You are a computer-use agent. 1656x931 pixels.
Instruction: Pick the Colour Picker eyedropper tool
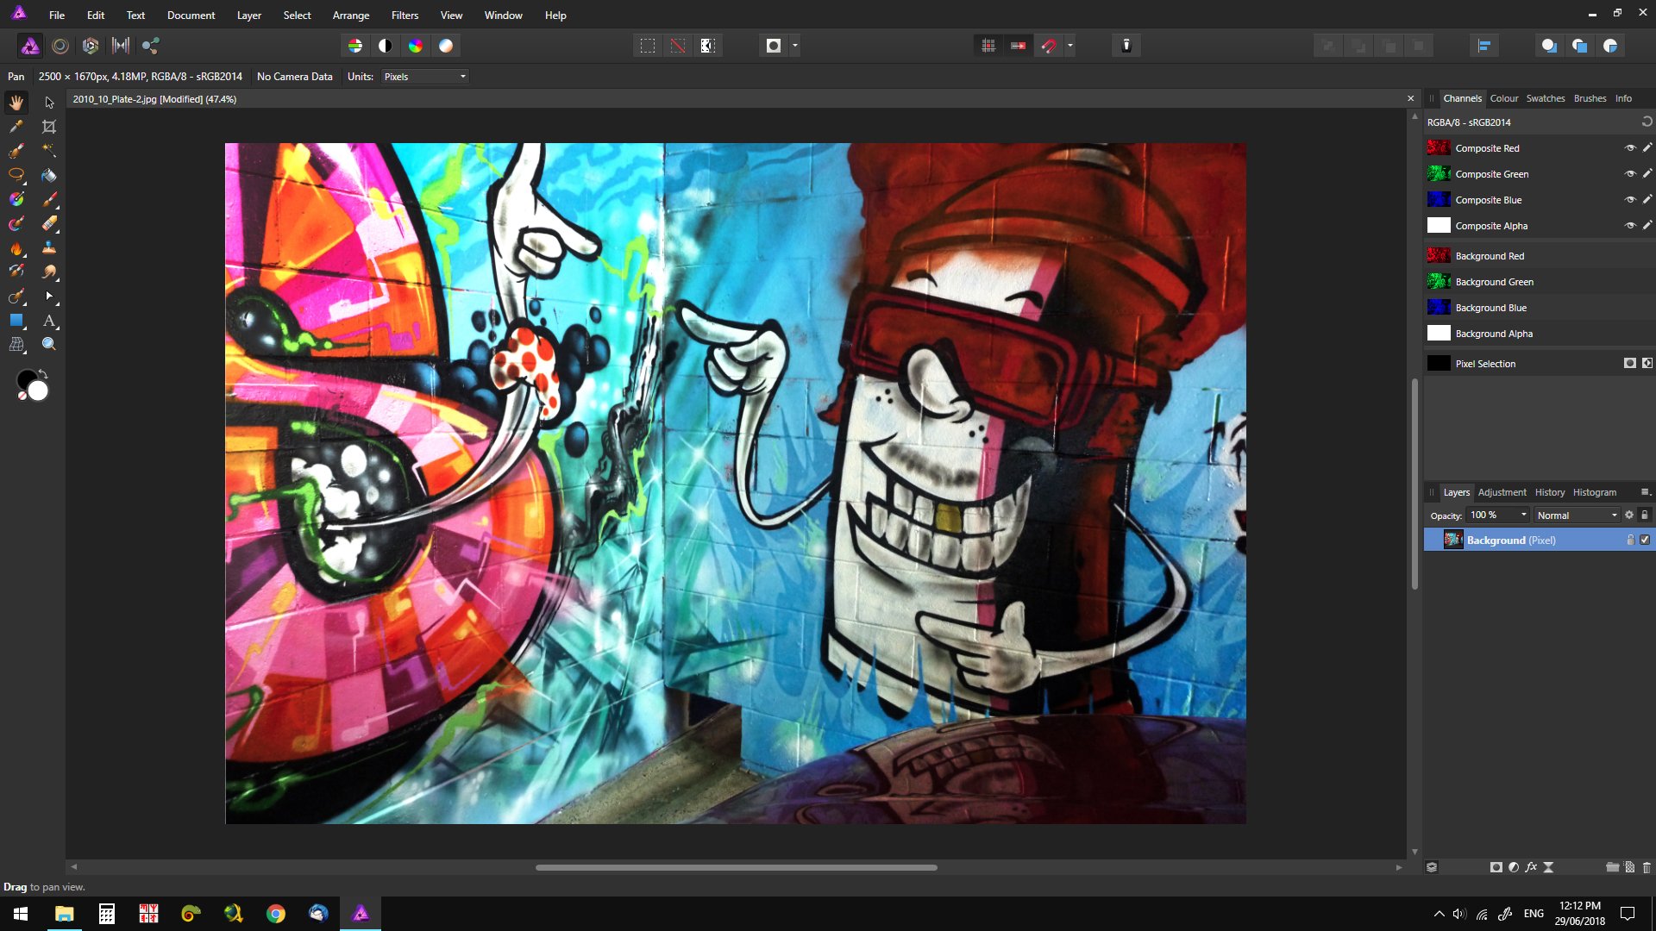tap(16, 127)
